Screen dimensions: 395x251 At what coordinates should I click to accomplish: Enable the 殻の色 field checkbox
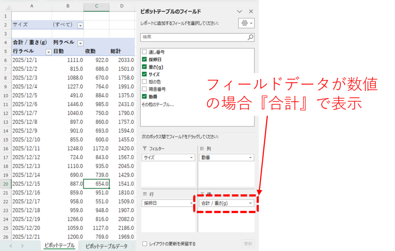(x=144, y=81)
